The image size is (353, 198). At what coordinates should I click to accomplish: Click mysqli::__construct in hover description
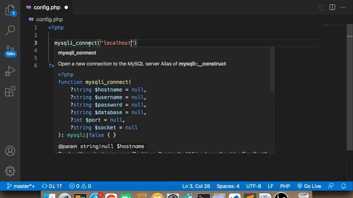click(202, 64)
